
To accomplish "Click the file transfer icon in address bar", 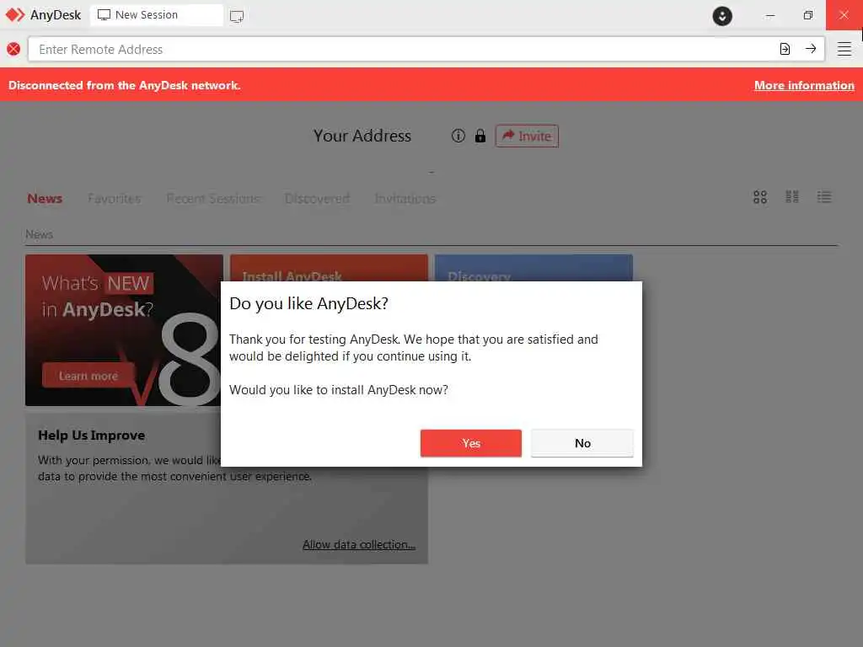I will 785,50.
